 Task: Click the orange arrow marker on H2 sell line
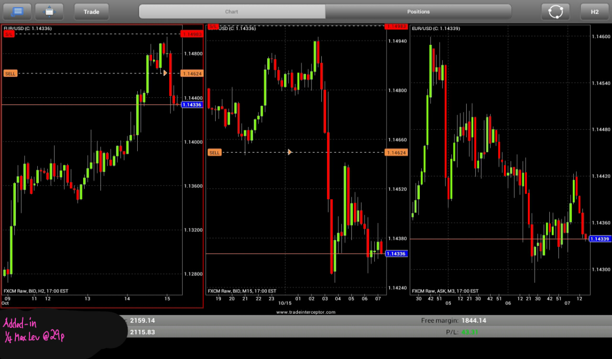pos(165,73)
